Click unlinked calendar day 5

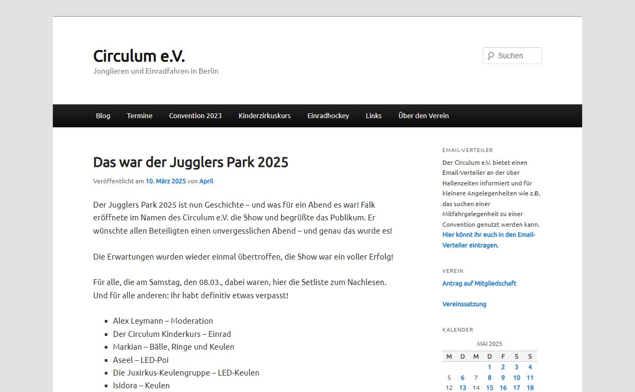tap(449, 378)
